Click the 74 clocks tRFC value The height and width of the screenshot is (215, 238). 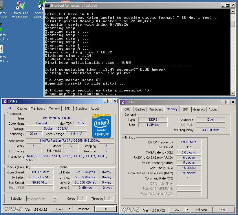[189, 173]
